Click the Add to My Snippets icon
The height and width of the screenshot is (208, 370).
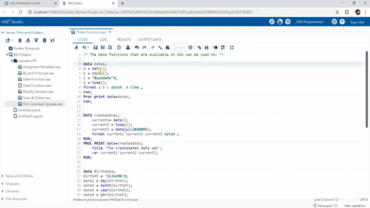[119, 47]
